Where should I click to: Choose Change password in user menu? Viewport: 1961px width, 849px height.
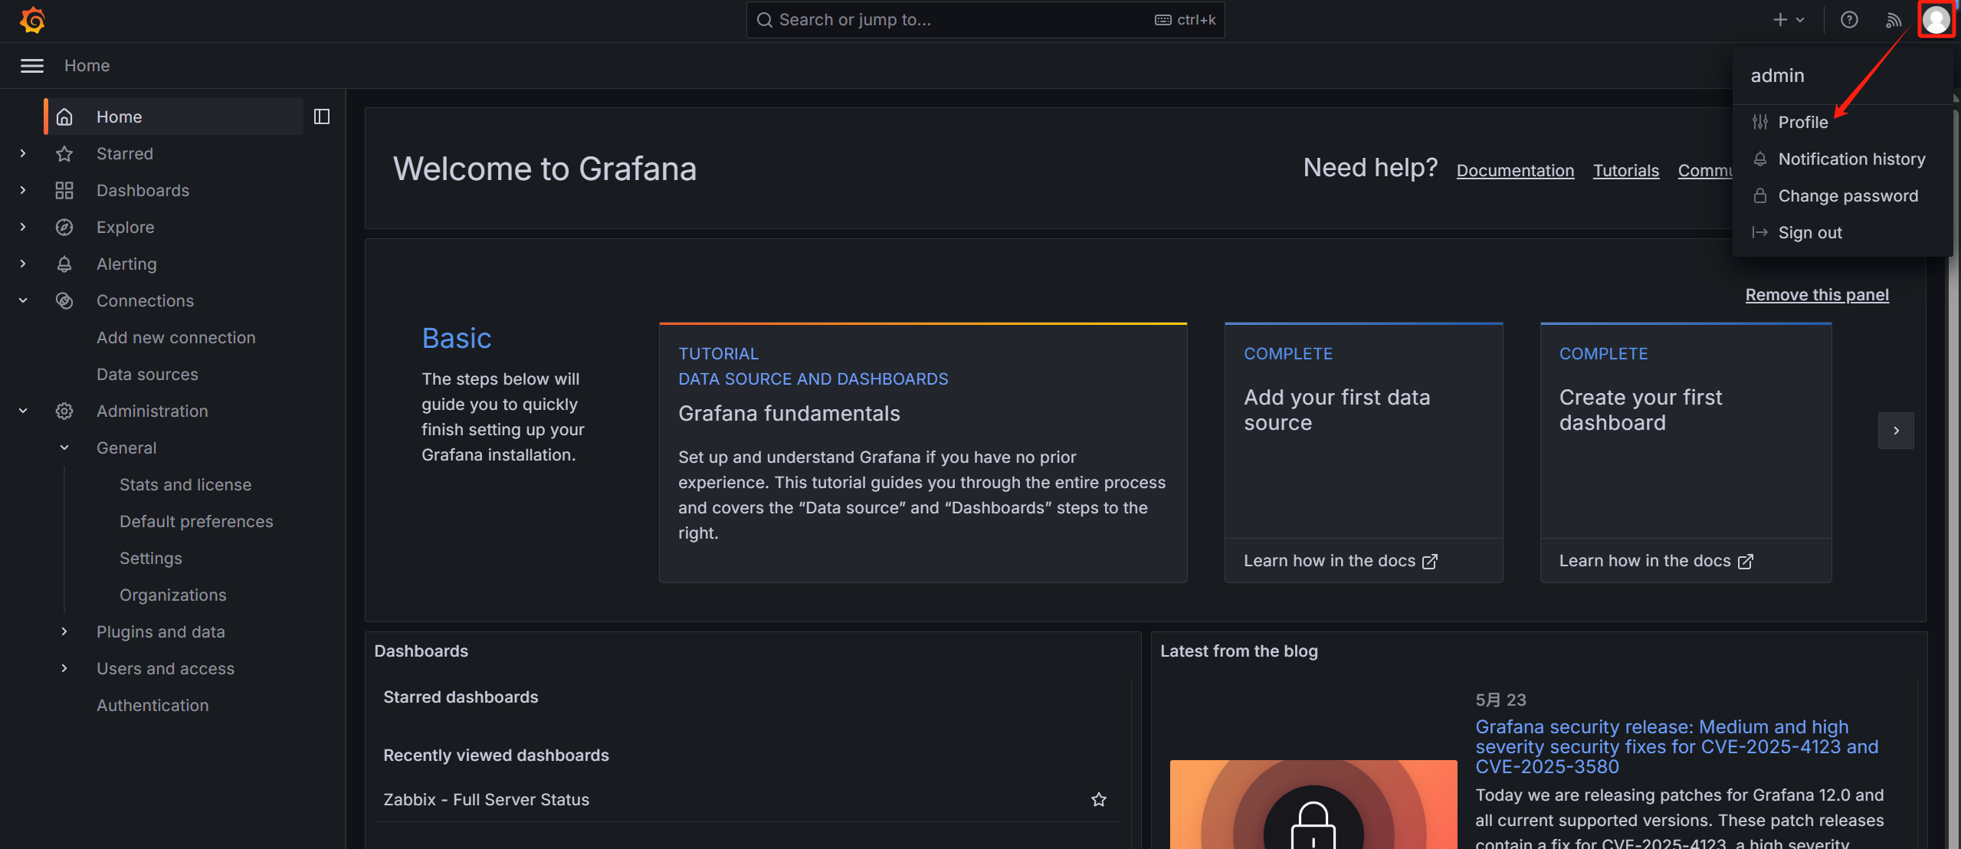coord(1841,196)
